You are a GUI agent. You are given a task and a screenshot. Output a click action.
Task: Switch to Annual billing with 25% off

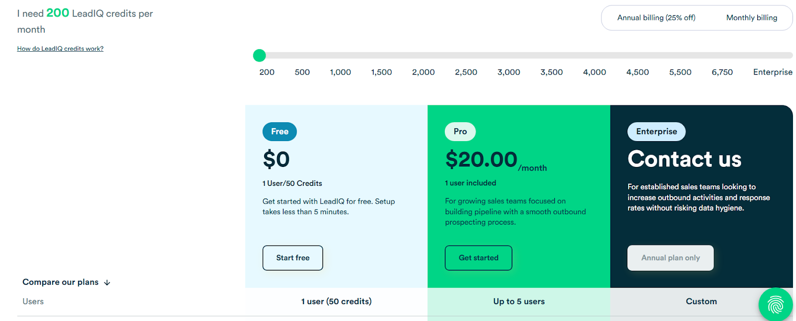pyautogui.click(x=657, y=17)
